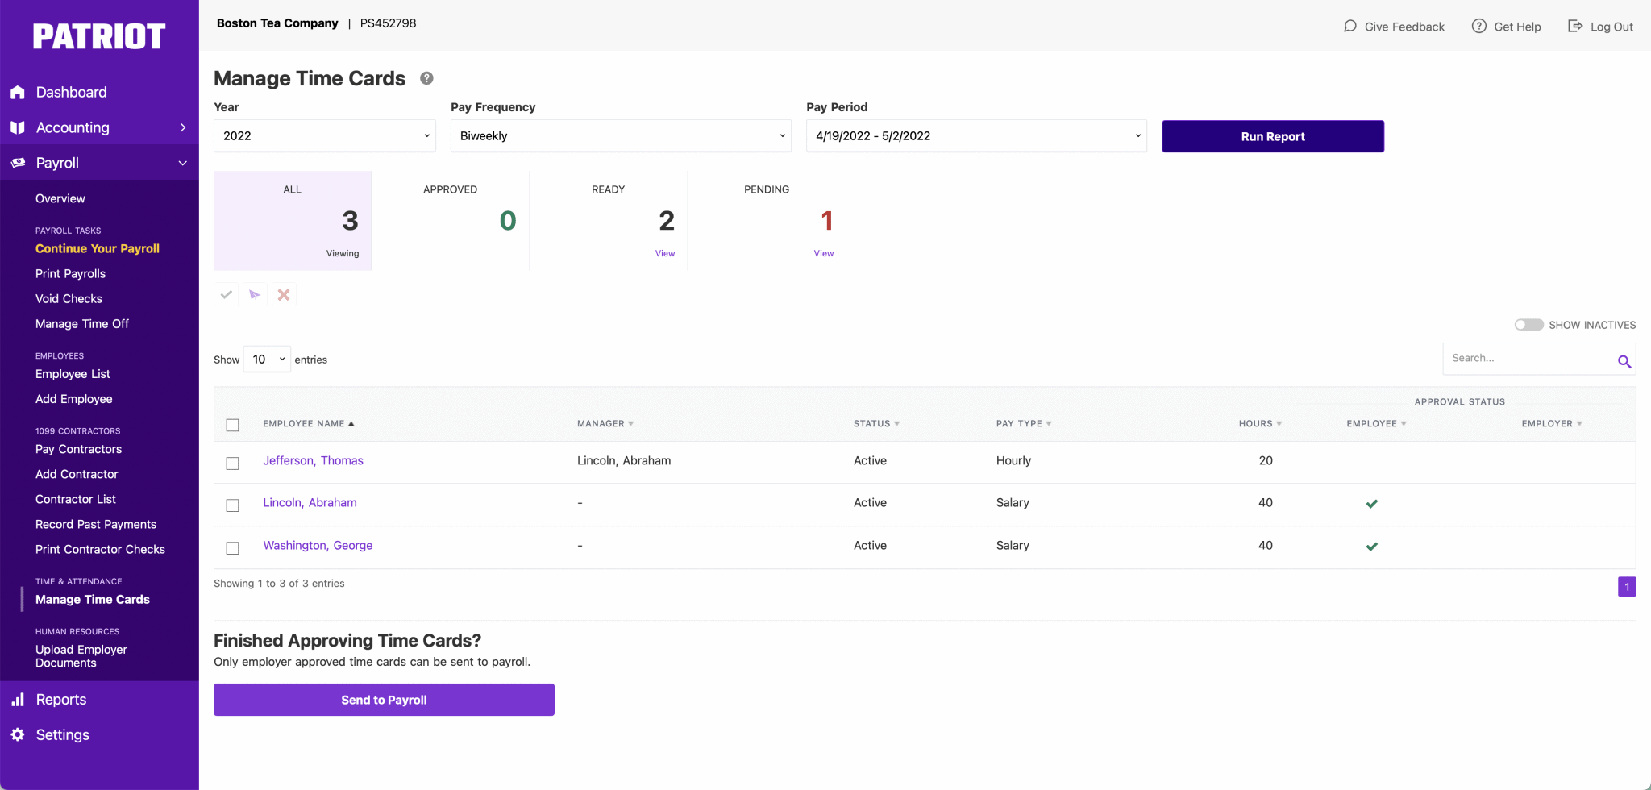Switch to the Approved status tab
1651x790 pixels.
click(450, 220)
